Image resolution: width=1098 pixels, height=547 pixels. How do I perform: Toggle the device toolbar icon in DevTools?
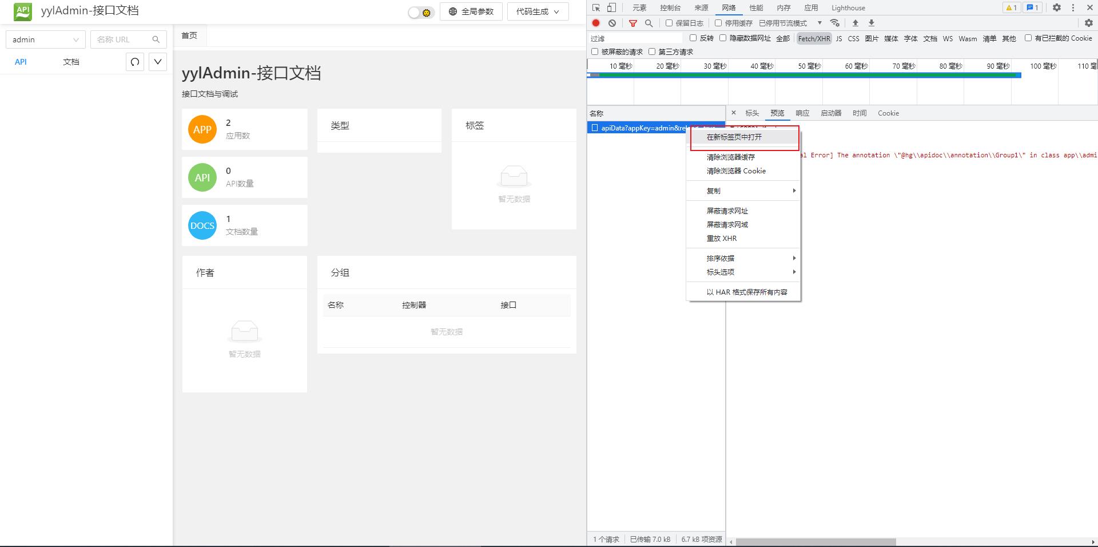click(x=611, y=7)
